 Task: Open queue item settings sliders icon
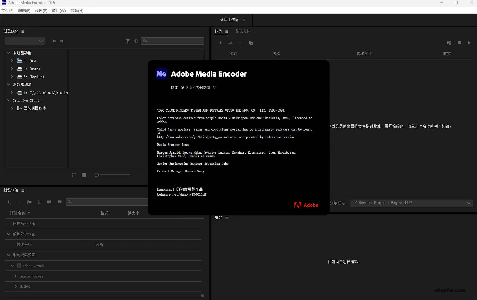click(x=230, y=43)
